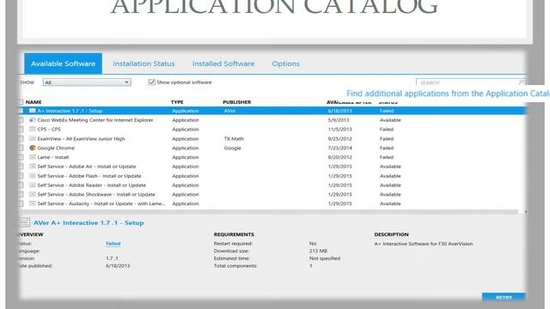Check the box for ExamView Junior High
Image resolution: width=550 pixels, height=309 pixels.
(21, 139)
